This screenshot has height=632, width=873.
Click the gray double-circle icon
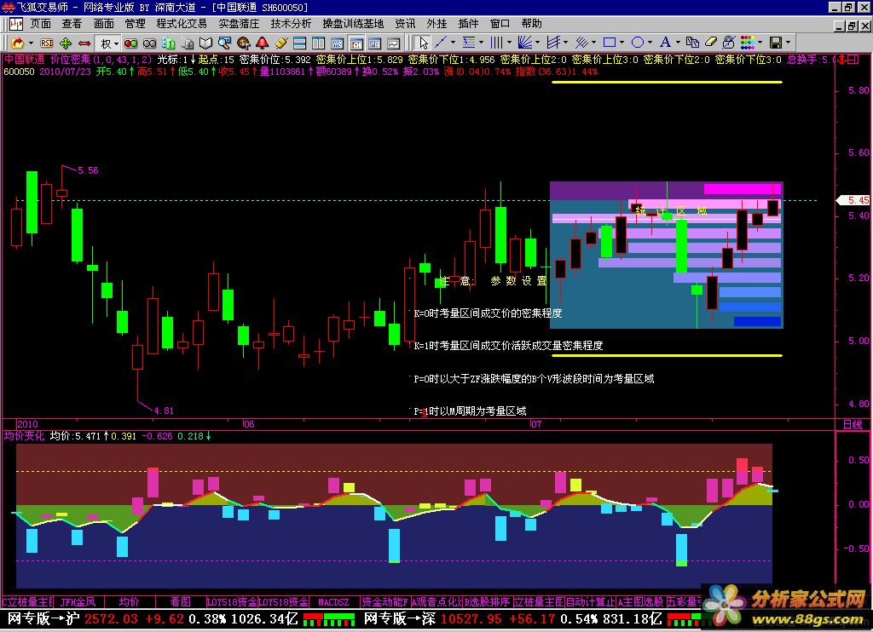click(x=150, y=43)
